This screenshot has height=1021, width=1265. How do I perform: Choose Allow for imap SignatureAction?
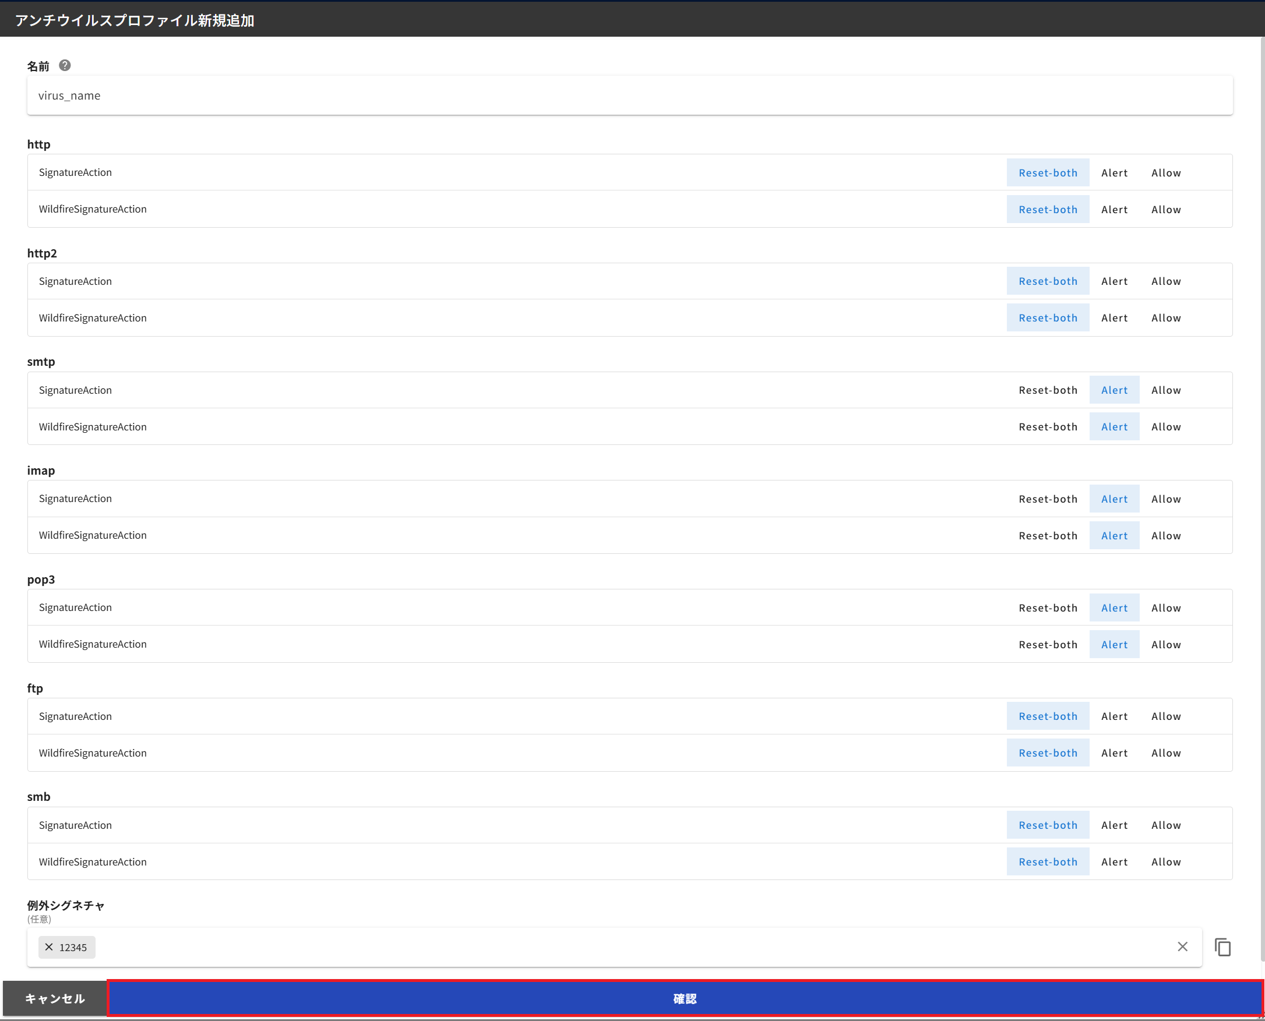[x=1165, y=498]
